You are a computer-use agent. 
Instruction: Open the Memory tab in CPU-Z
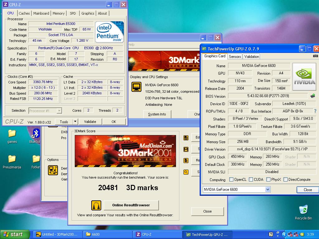coord(58,13)
